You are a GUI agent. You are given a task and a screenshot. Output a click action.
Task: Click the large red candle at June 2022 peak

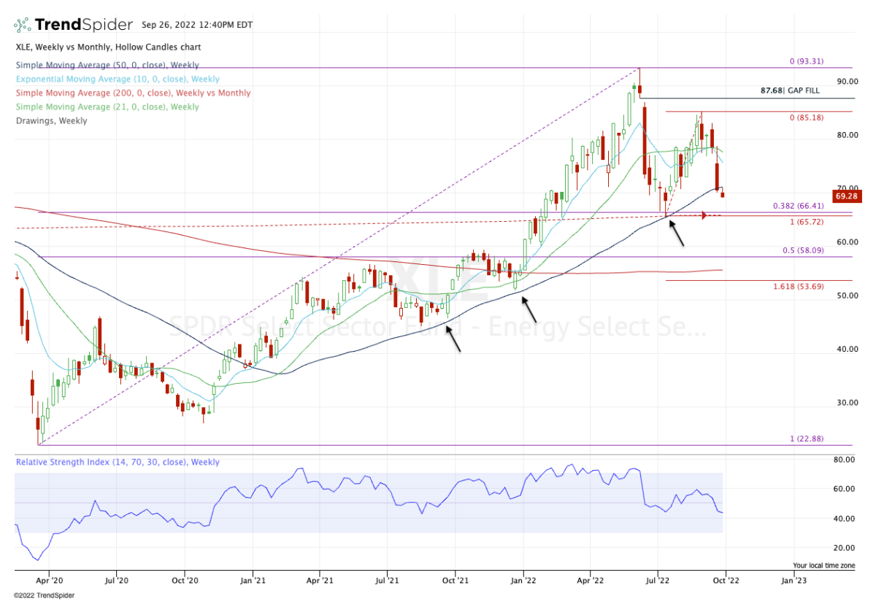(645, 141)
